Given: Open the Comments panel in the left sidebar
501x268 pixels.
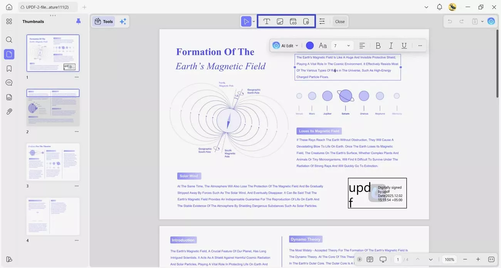Looking at the screenshot, I should pos(9,82).
